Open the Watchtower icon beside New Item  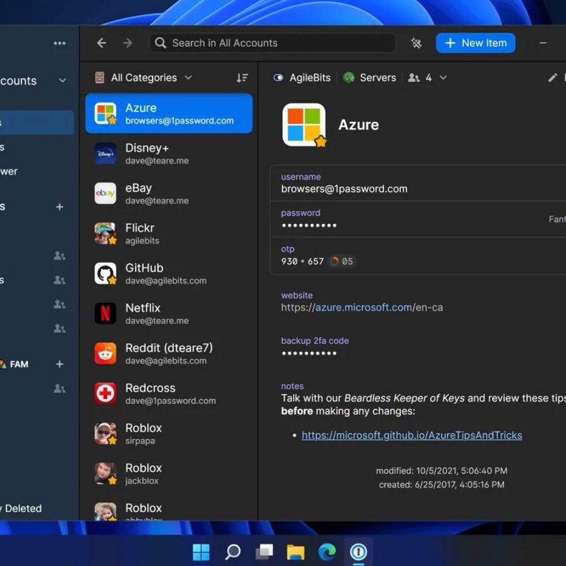[x=416, y=43]
